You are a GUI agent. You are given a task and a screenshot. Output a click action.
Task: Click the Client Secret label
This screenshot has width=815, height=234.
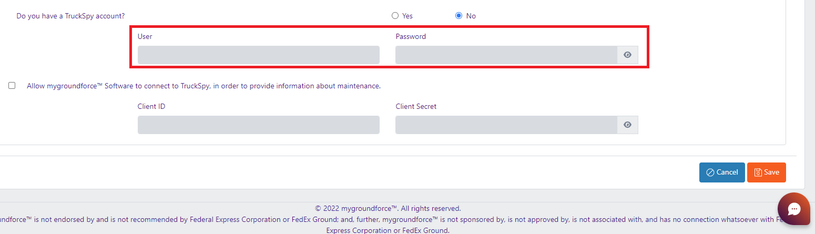pyautogui.click(x=416, y=107)
